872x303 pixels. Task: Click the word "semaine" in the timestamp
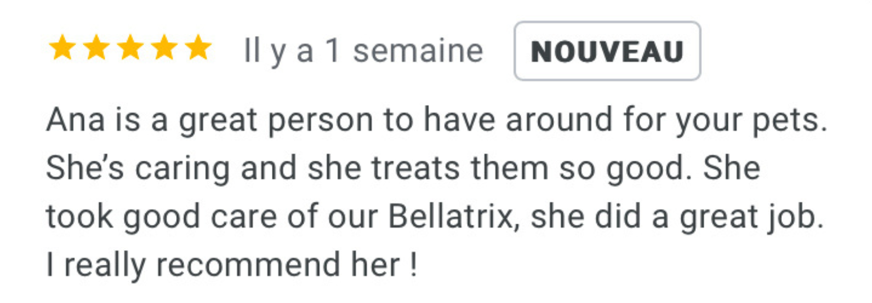coord(418,52)
